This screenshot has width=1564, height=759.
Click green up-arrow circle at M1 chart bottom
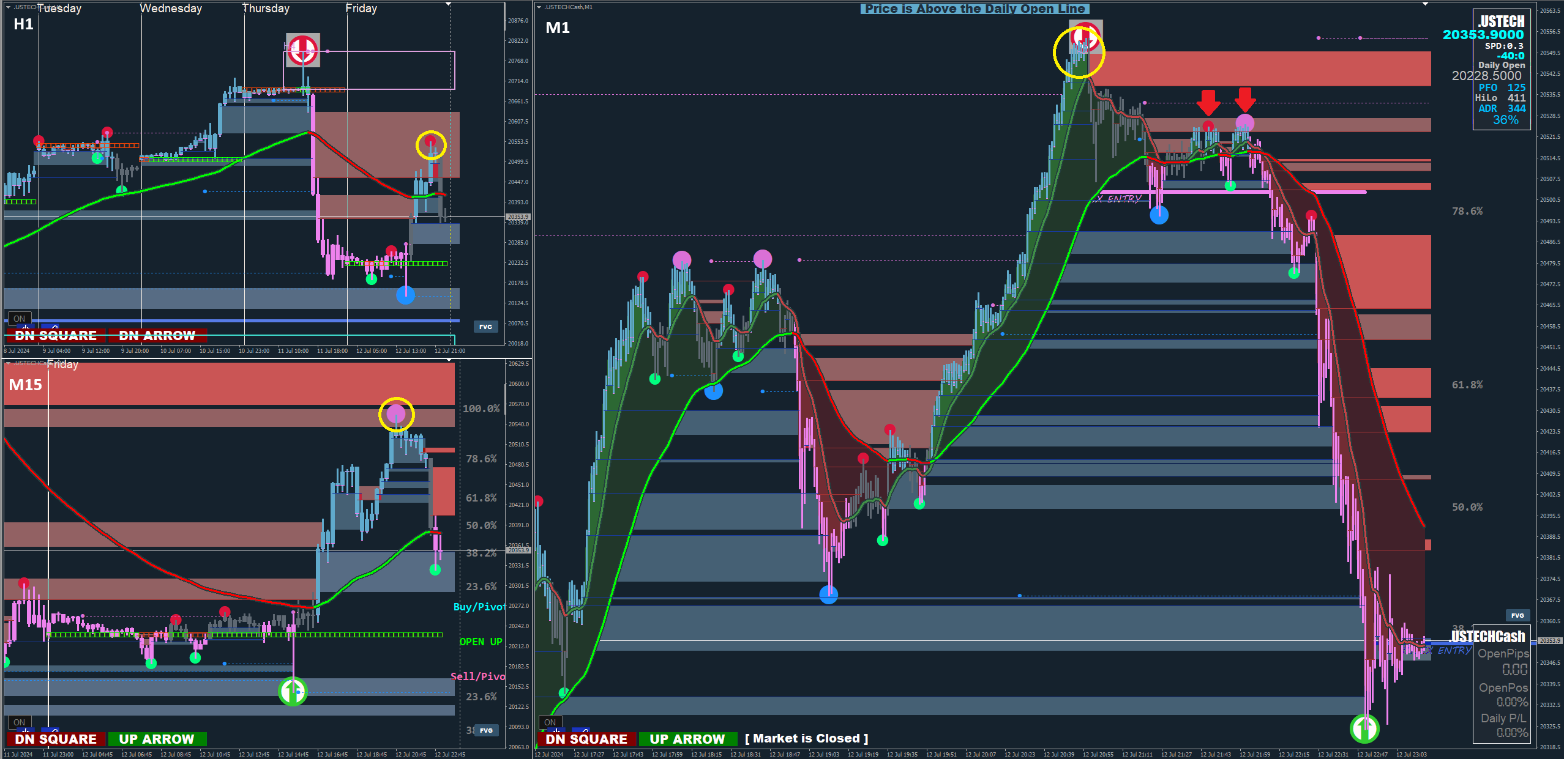click(1364, 728)
